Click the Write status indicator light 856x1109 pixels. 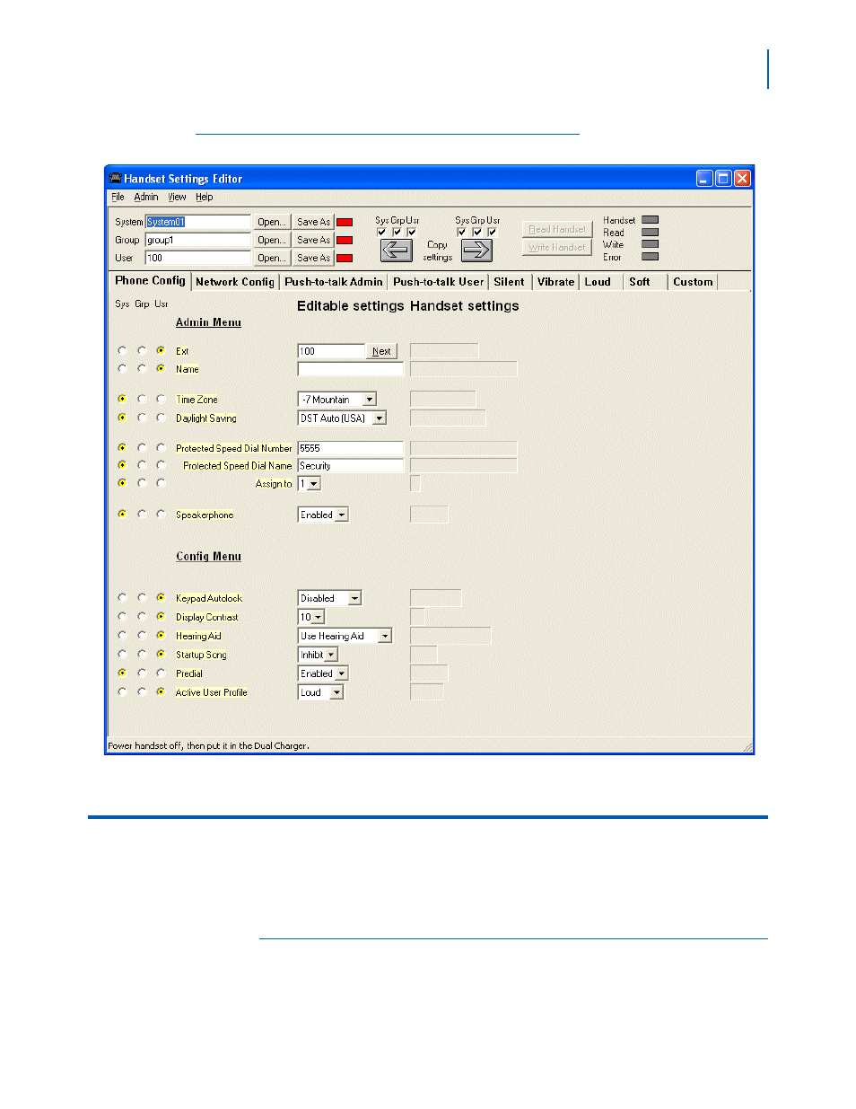(x=651, y=244)
